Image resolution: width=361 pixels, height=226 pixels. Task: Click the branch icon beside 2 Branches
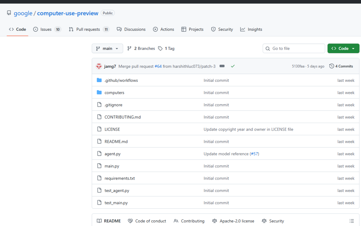(x=129, y=48)
